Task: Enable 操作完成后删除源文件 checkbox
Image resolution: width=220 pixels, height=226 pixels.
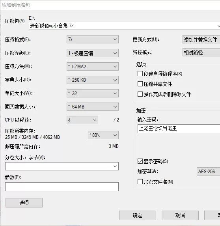Action: (x=140, y=94)
